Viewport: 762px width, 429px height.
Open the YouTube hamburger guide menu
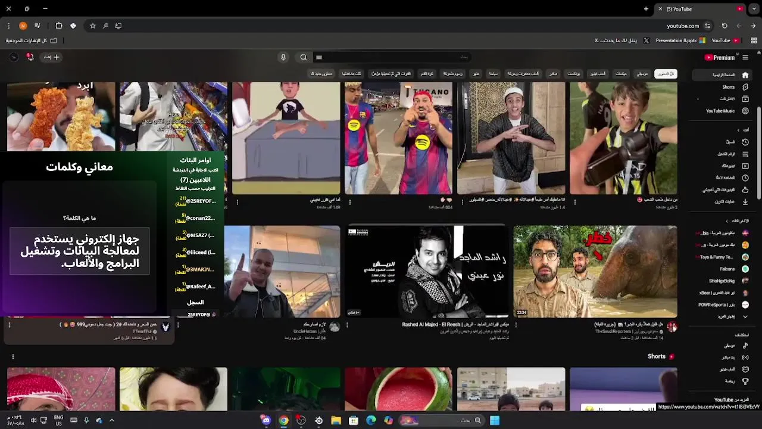click(x=745, y=57)
